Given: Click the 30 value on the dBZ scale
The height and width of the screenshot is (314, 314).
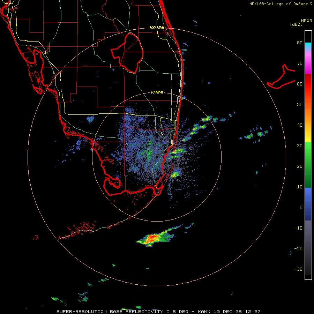Looking at the screenshot, I should coord(300,146).
